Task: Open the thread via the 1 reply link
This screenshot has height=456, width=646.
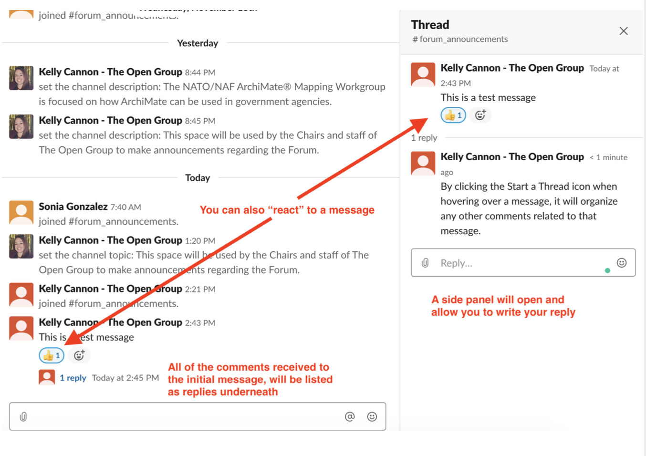Action: (x=73, y=377)
